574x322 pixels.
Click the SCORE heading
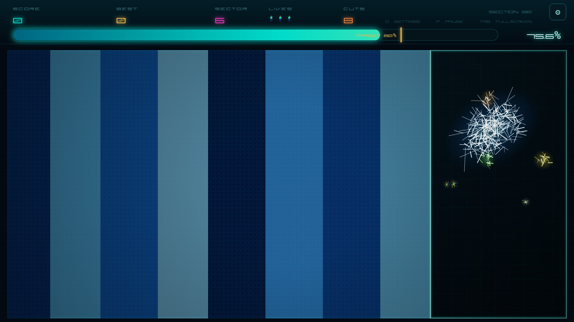(26, 9)
